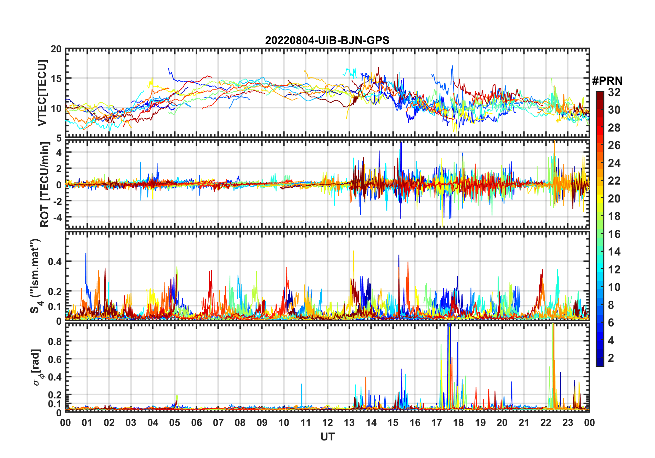The width and height of the screenshot is (655, 458).
Task: Click inside the ROT plot panel
Action: [x=327, y=184]
